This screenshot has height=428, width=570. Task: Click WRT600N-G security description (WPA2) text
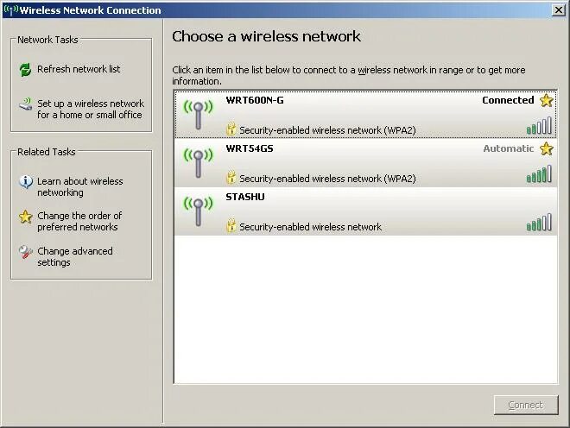pos(327,130)
